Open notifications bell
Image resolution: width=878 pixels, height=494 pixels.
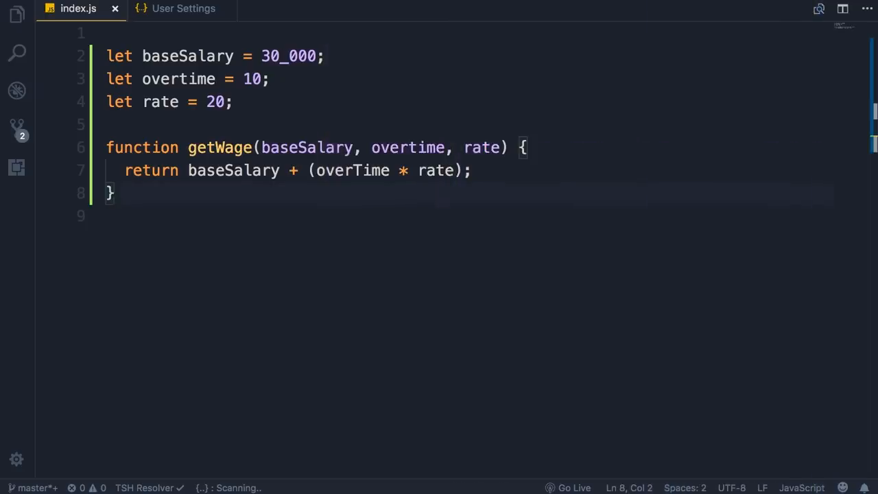coord(864,488)
